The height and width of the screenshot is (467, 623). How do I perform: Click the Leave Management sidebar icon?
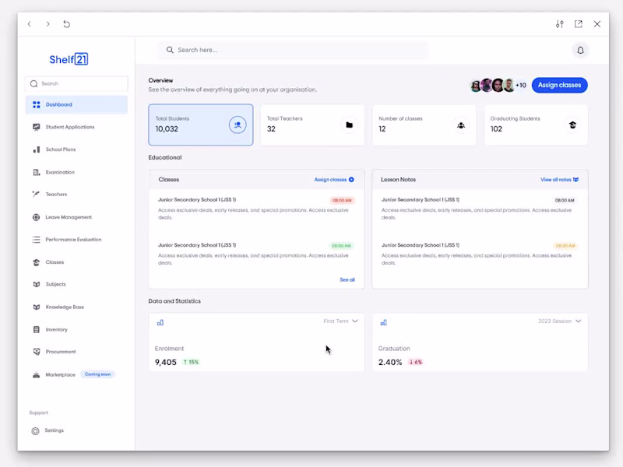click(36, 217)
